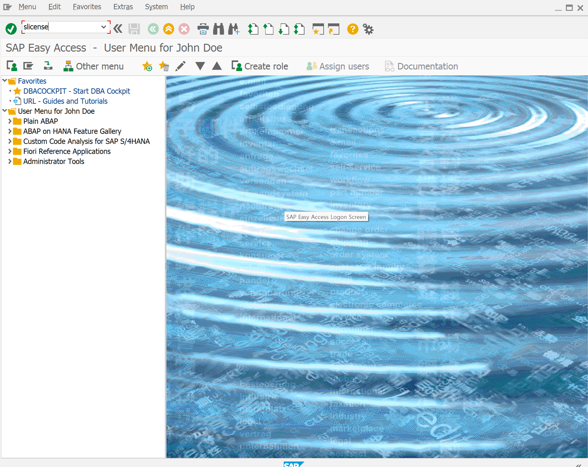Expand Fiori Reference Applications folder

tap(10, 151)
